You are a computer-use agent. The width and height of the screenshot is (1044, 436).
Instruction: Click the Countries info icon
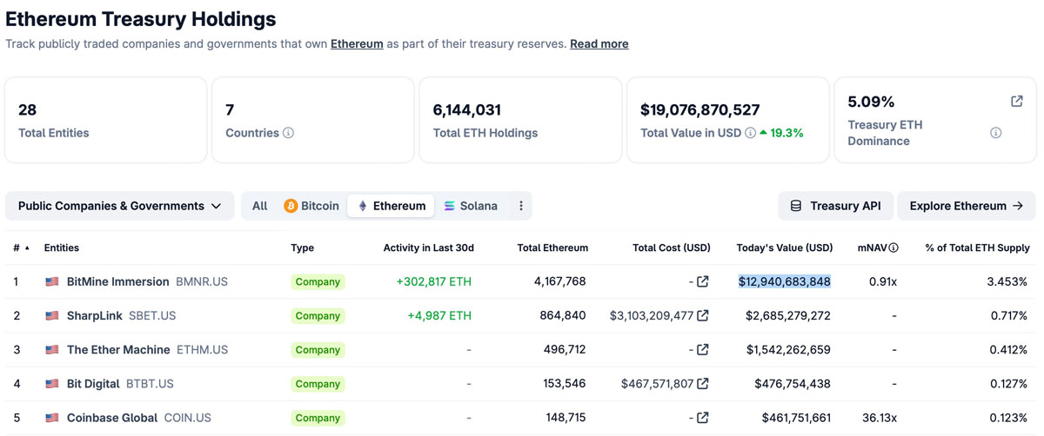(x=289, y=133)
